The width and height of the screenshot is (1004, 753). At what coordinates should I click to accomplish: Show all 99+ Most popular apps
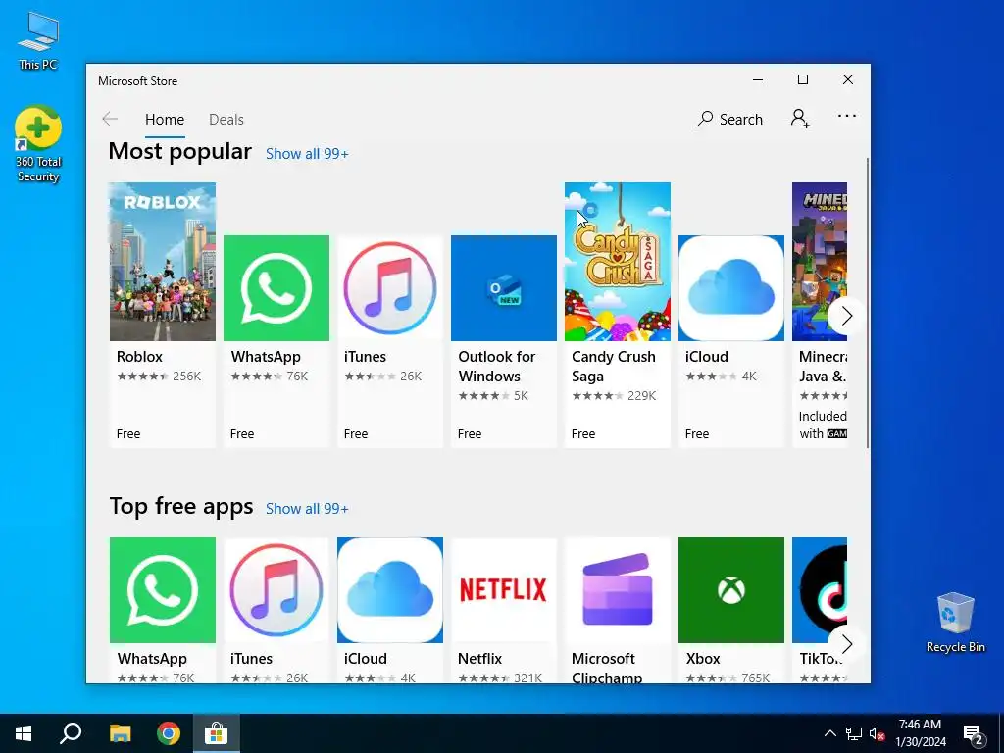(307, 154)
